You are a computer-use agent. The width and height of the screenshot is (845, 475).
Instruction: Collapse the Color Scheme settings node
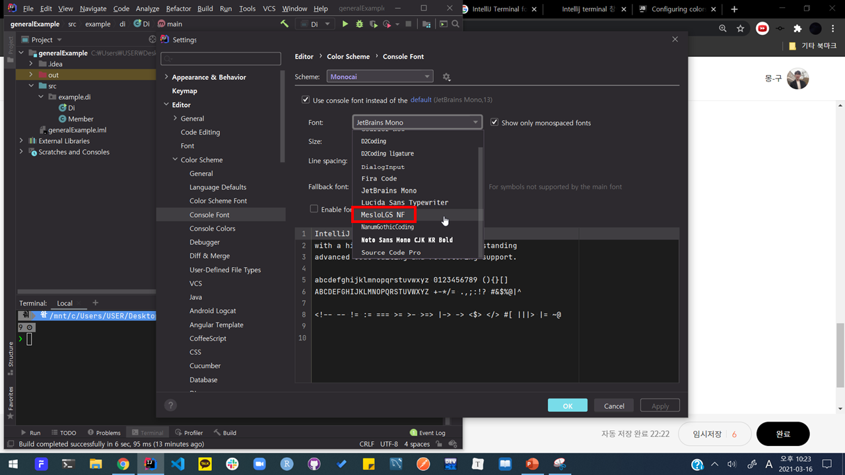click(175, 160)
